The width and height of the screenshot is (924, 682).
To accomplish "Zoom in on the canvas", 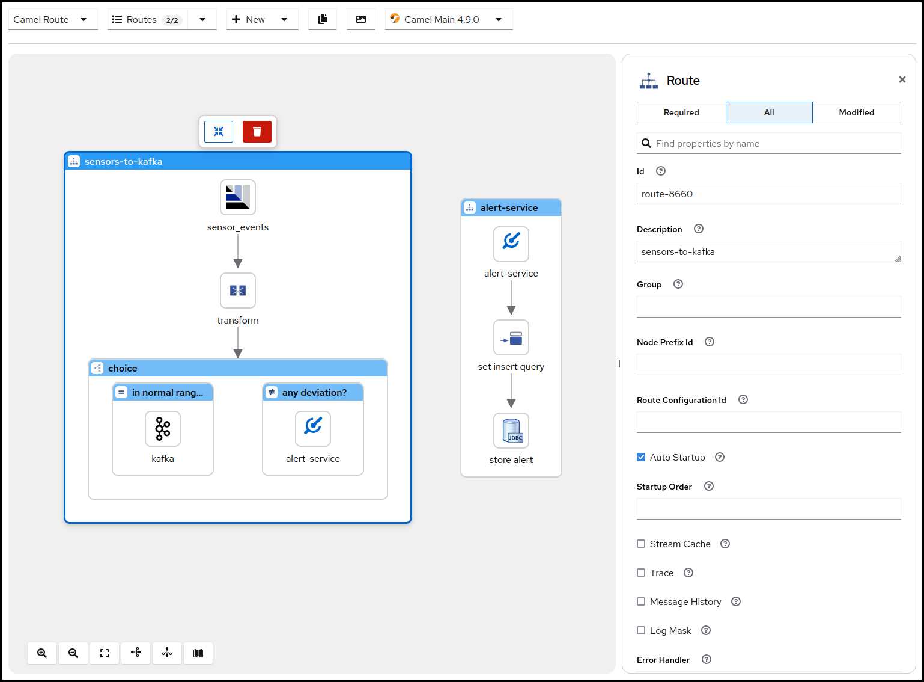I will 42,653.
